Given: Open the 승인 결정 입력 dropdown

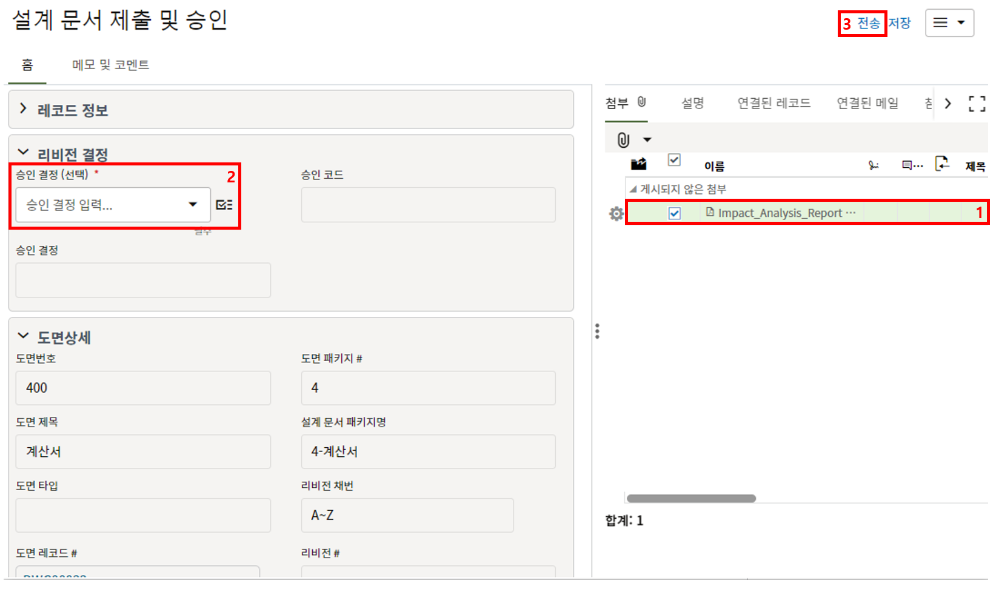Looking at the screenshot, I should point(113,205).
